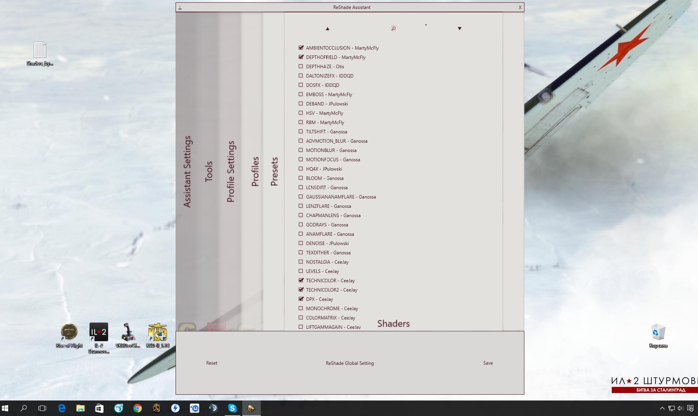Disable TECHNICOLOR2 - CeeJay checkbox
The width and height of the screenshot is (698, 416).
(x=301, y=290)
